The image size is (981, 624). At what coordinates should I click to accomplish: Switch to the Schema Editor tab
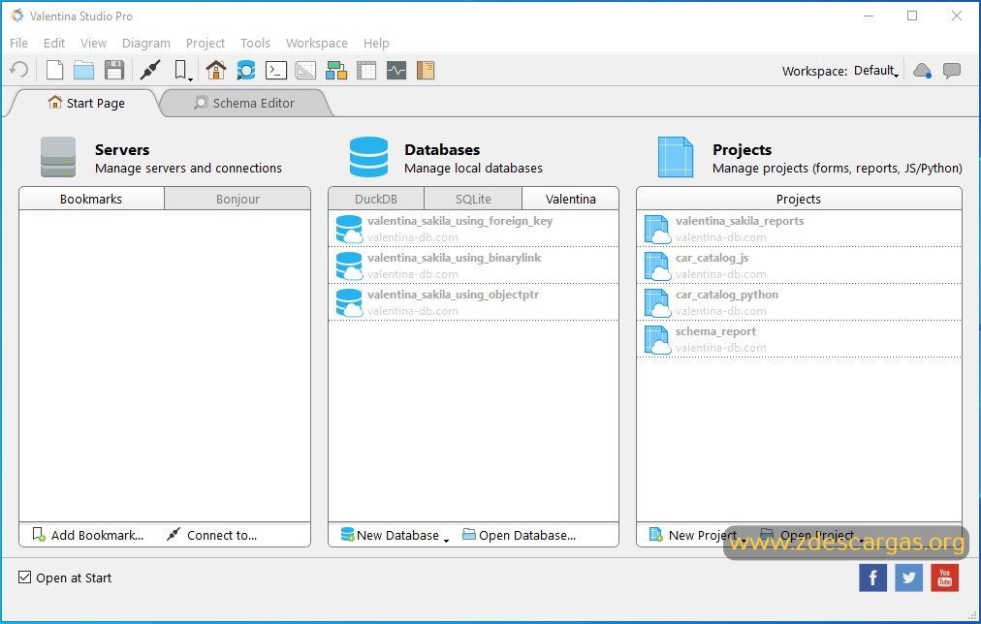point(244,103)
